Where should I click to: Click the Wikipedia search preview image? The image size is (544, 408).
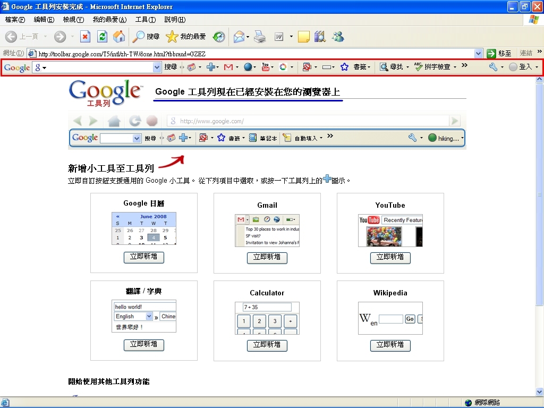pos(390,318)
